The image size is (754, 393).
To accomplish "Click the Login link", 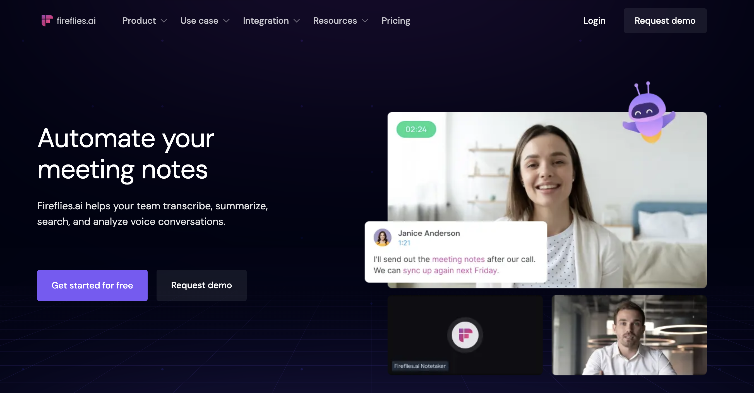I will [594, 21].
